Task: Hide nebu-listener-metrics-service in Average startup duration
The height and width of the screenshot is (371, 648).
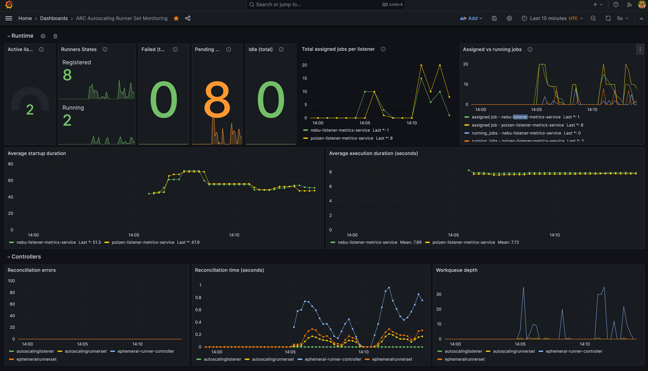Action: pyautogui.click(x=46, y=242)
